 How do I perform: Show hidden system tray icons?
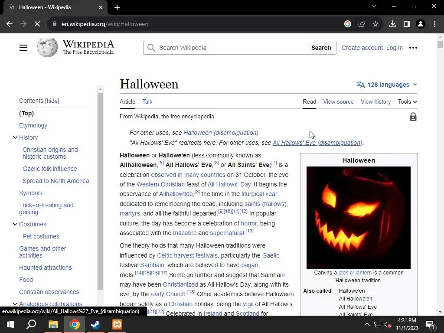point(367,324)
